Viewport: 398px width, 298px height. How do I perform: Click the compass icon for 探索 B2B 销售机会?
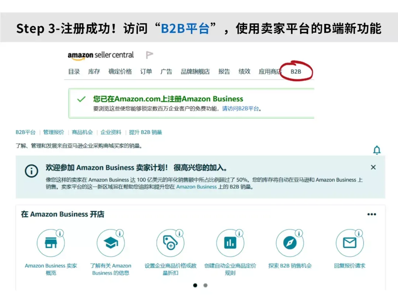[290, 243]
